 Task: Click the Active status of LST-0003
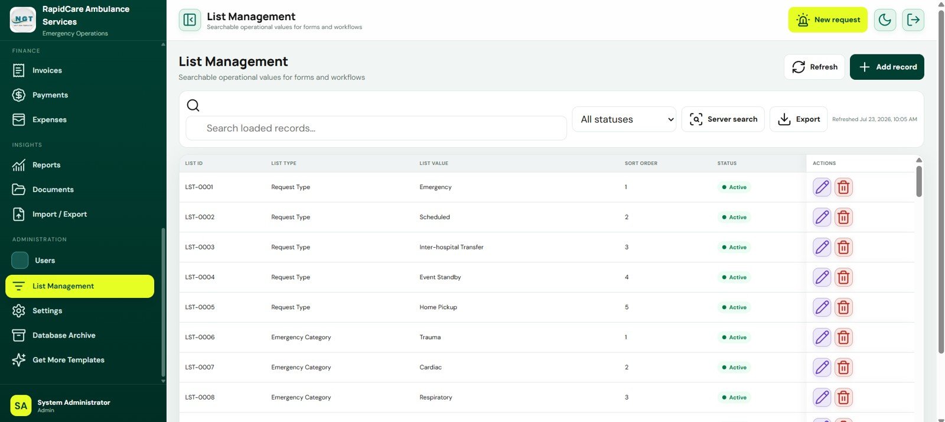point(734,248)
